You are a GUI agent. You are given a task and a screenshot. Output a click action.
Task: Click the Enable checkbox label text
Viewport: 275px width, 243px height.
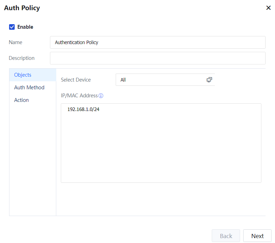[25, 27]
